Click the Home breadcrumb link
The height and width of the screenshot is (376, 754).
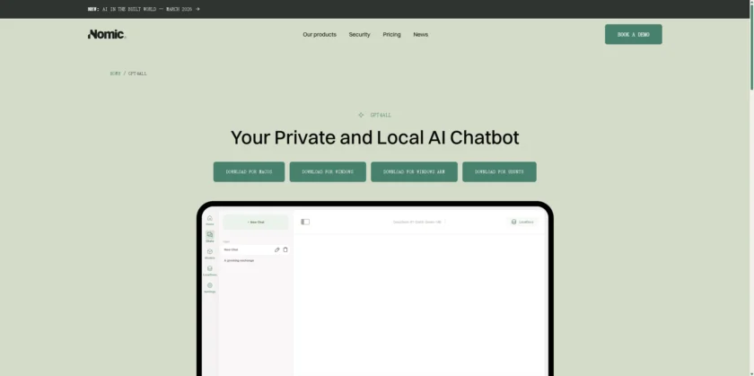[115, 74]
